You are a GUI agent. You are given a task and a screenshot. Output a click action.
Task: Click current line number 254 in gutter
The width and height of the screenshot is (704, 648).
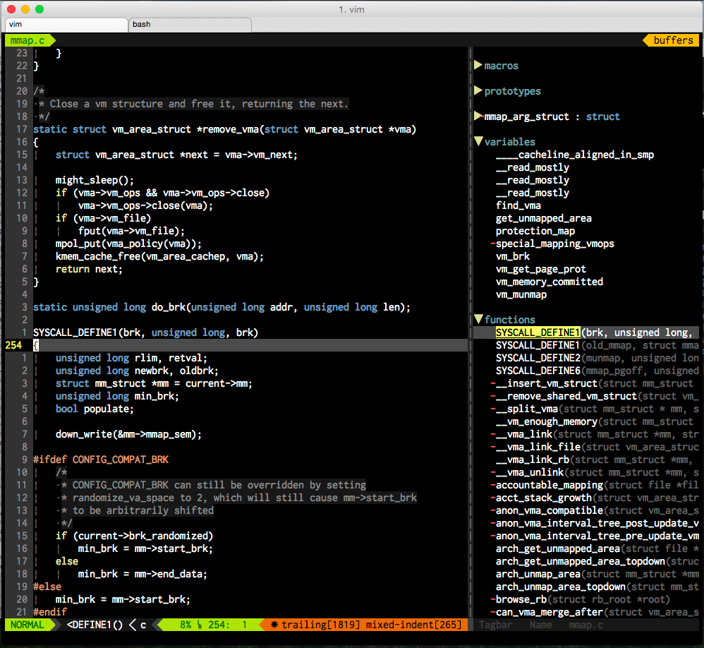[x=13, y=345]
